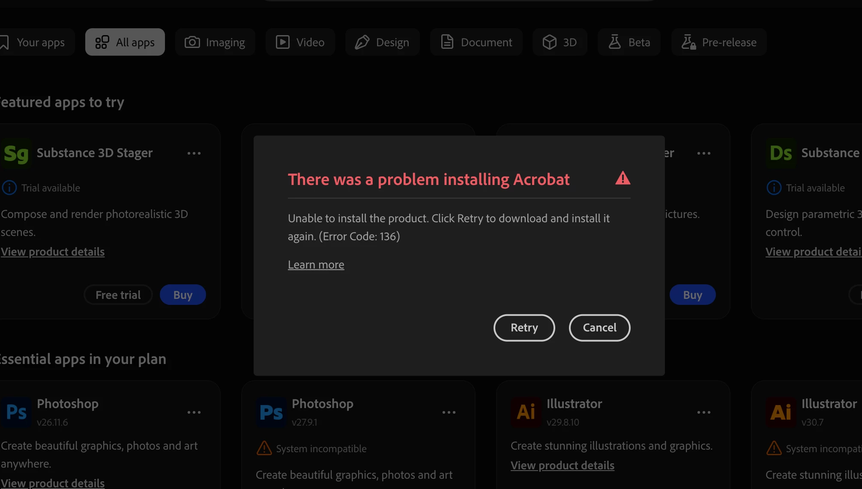Image resolution: width=862 pixels, height=489 pixels.
Task: Click Buy on the Substance 3D Stager card
Action: click(183, 295)
